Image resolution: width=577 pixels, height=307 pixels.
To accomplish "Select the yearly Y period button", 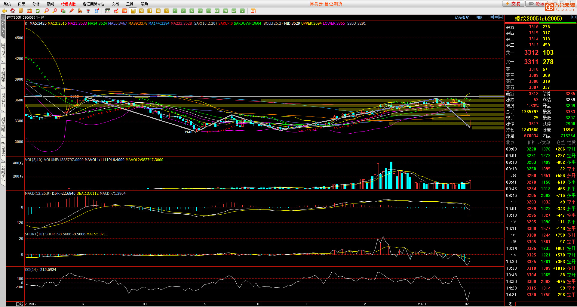I will click(x=242, y=11).
